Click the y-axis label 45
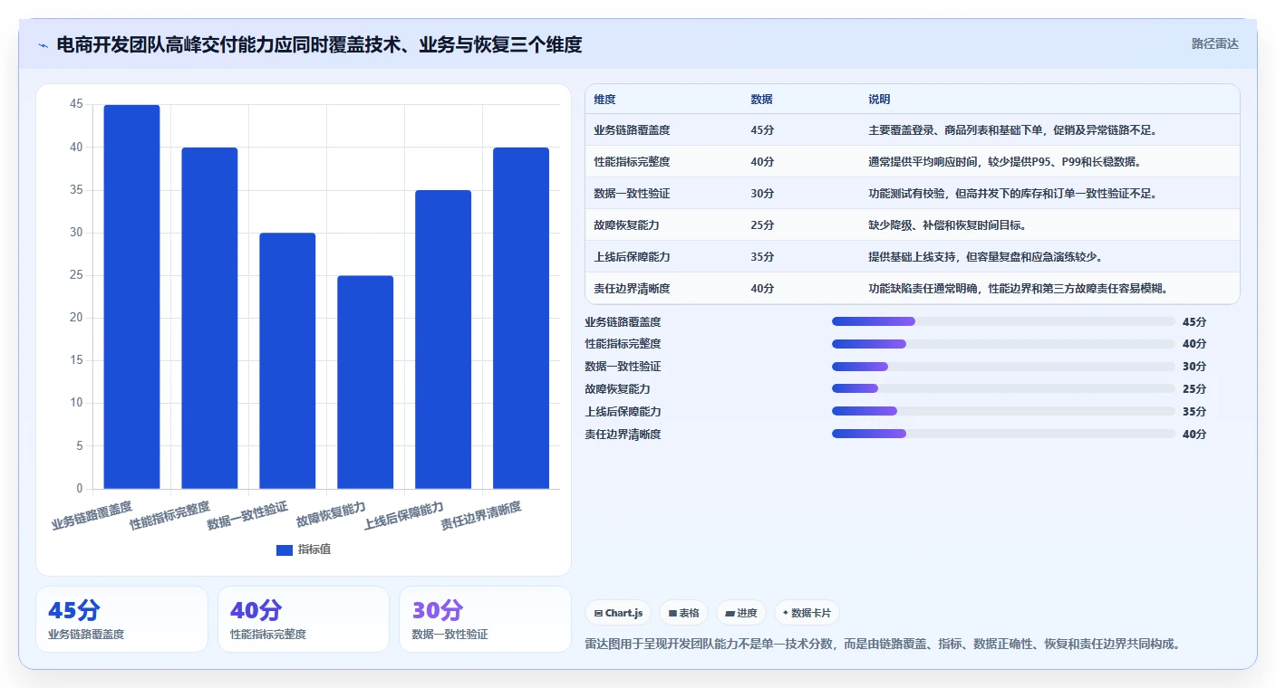The height and width of the screenshot is (688, 1276). tap(76, 105)
